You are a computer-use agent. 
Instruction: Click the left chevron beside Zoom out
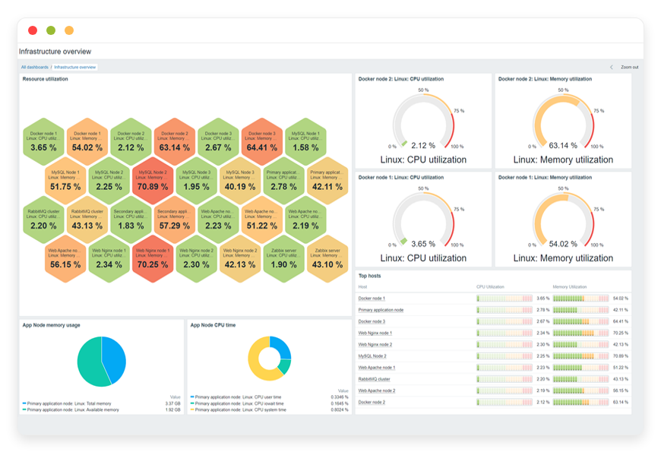pyautogui.click(x=612, y=67)
